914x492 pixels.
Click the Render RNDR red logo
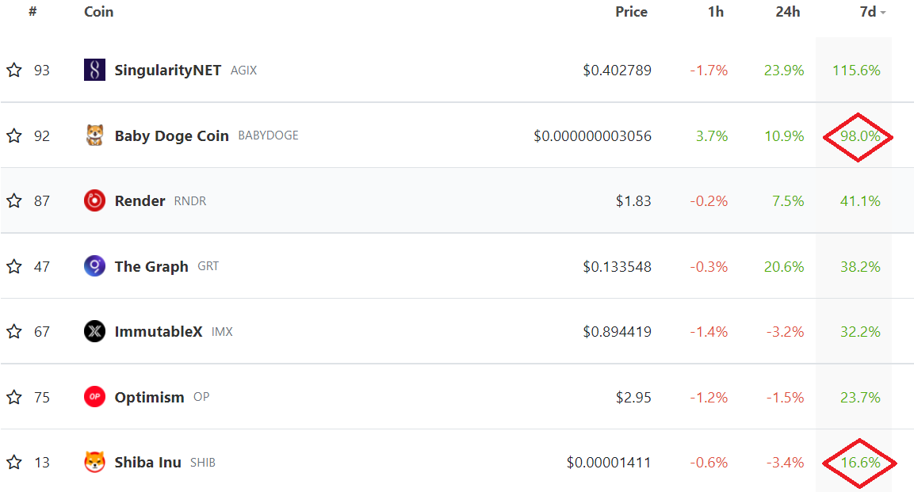94,200
